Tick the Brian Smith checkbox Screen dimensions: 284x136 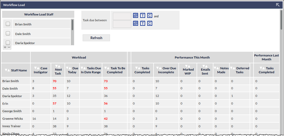[x=8, y=24]
